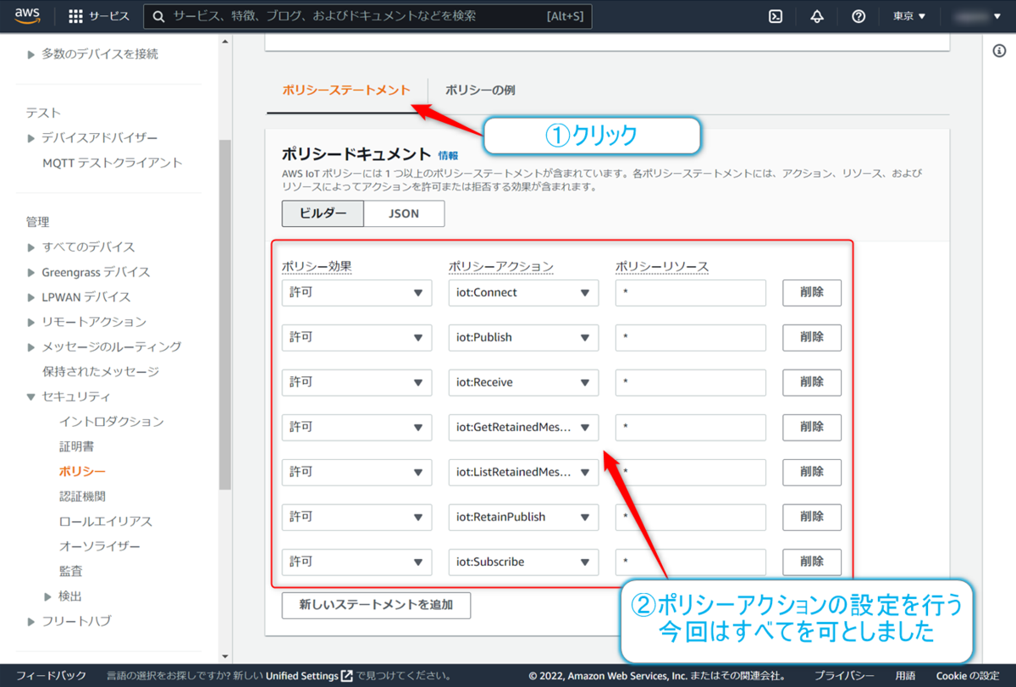Open プライバシー link in footer
The height and width of the screenshot is (687, 1016).
tap(844, 676)
